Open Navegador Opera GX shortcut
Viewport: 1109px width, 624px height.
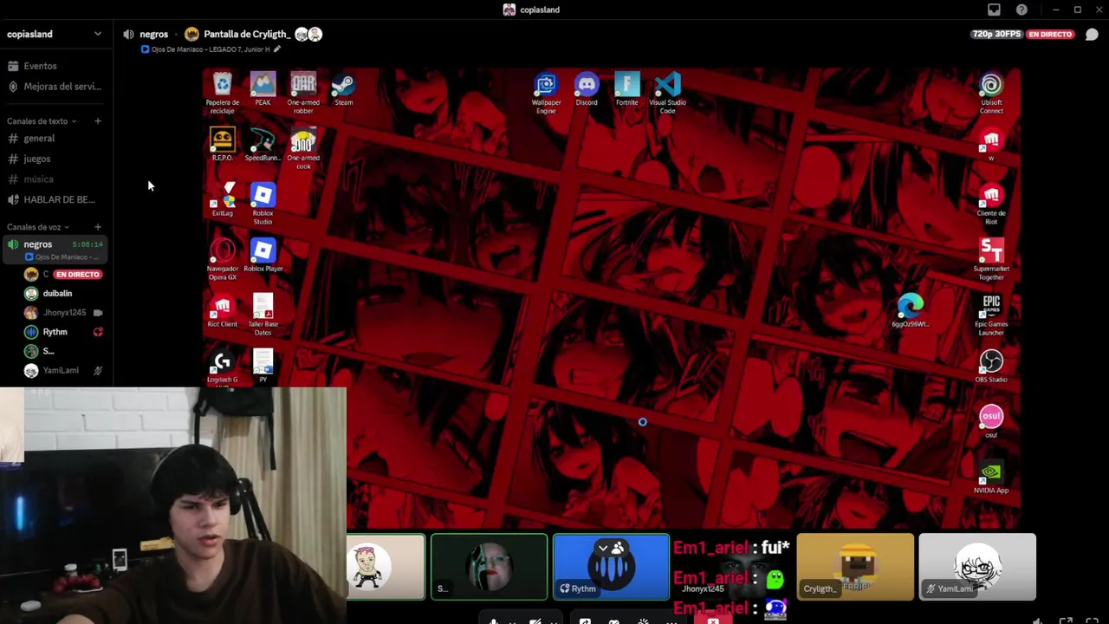(x=223, y=260)
